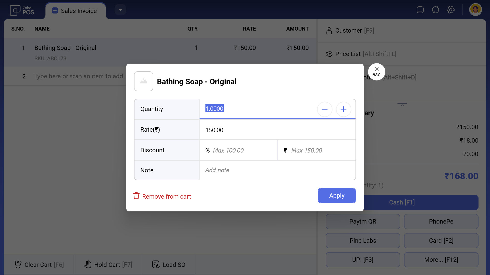Image resolution: width=490 pixels, height=275 pixels.
Task: Click the item image placeholder thumbnail
Action: (x=143, y=81)
